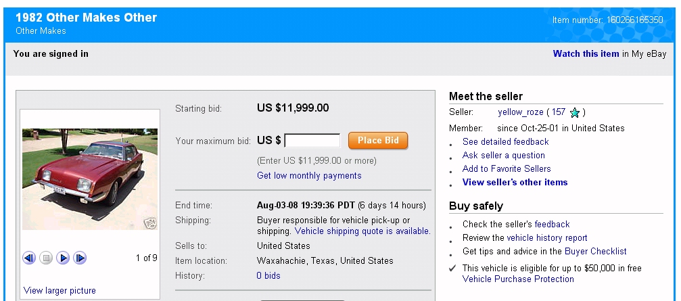Open View larger picture link

point(60,290)
